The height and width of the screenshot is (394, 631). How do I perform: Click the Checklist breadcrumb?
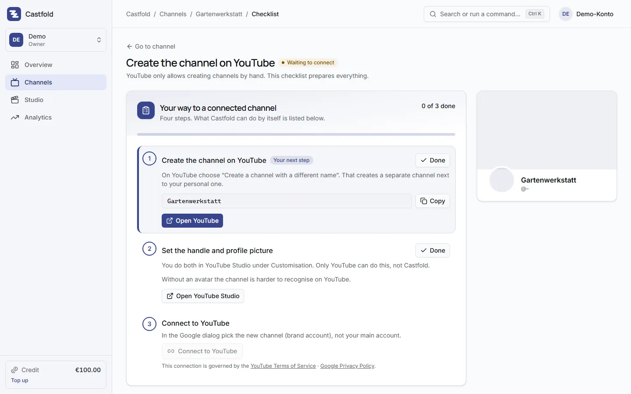pyautogui.click(x=265, y=14)
